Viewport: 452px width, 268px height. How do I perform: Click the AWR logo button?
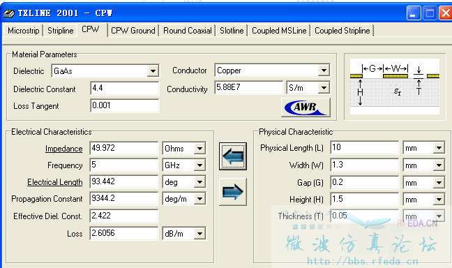point(306,107)
